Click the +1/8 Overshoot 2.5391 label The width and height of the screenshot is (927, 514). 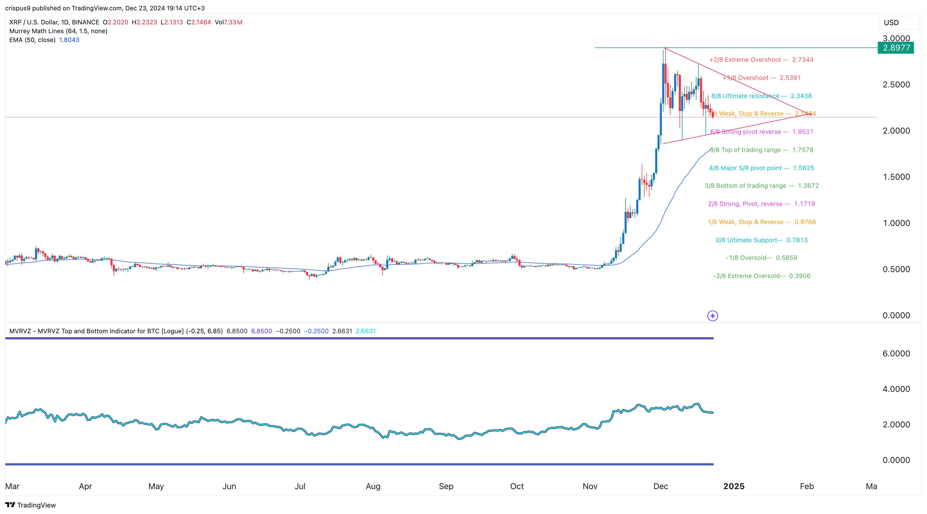tap(762, 78)
